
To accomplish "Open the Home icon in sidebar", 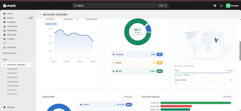I will coord(5,13).
